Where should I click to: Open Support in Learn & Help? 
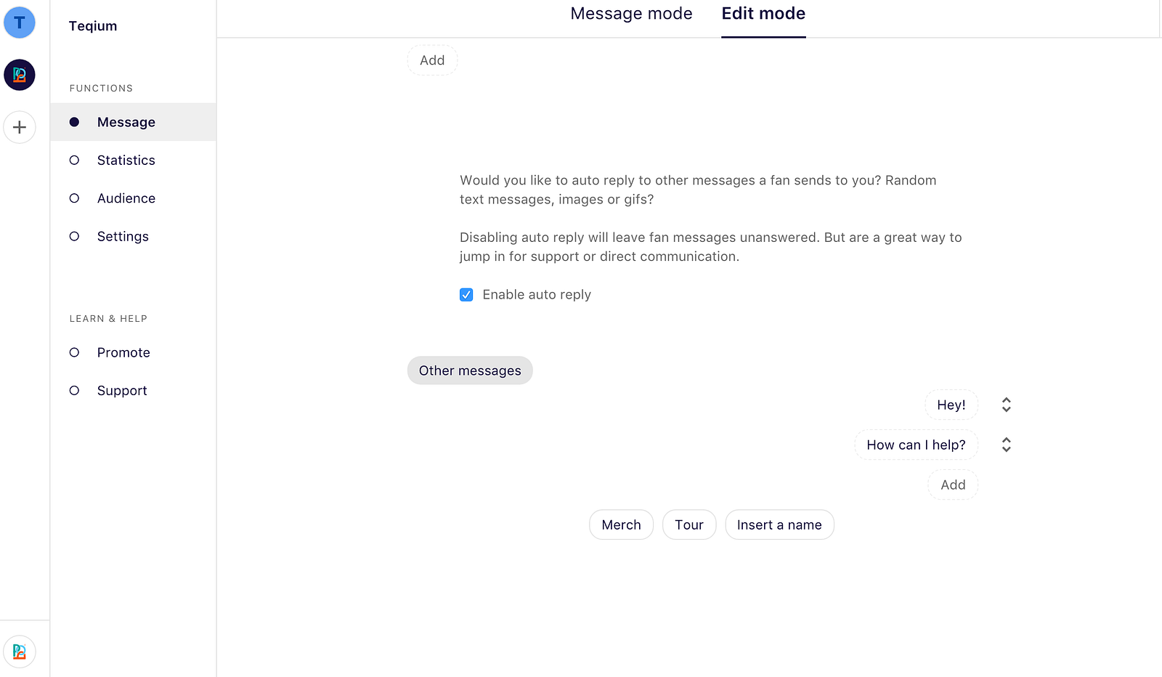click(122, 391)
